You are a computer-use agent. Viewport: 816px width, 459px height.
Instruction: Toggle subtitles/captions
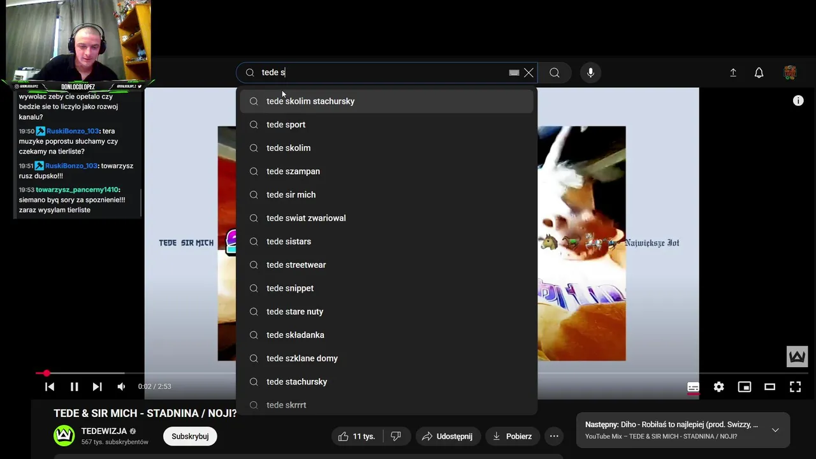[x=693, y=386]
